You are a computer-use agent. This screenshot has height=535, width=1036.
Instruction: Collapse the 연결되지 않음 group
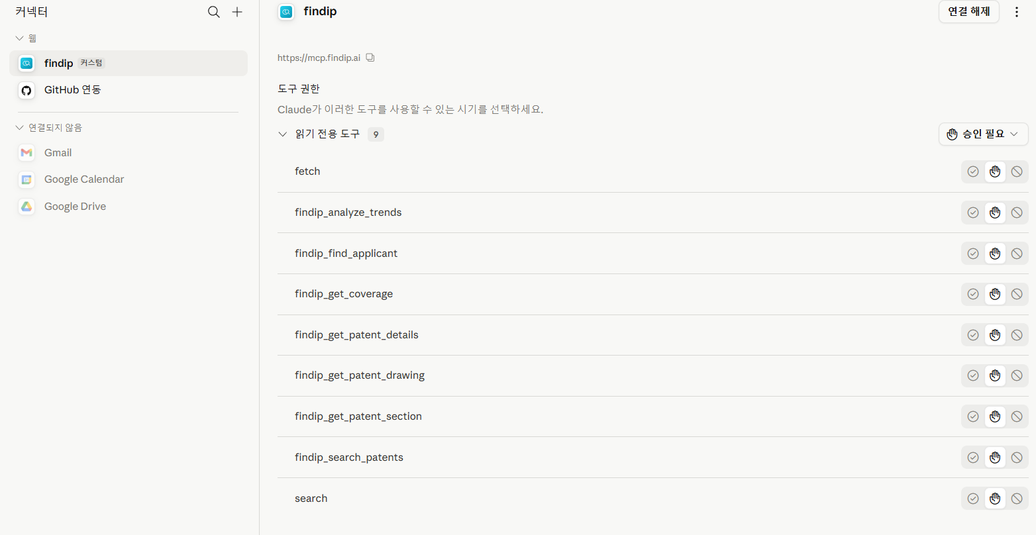click(x=20, y=128)
